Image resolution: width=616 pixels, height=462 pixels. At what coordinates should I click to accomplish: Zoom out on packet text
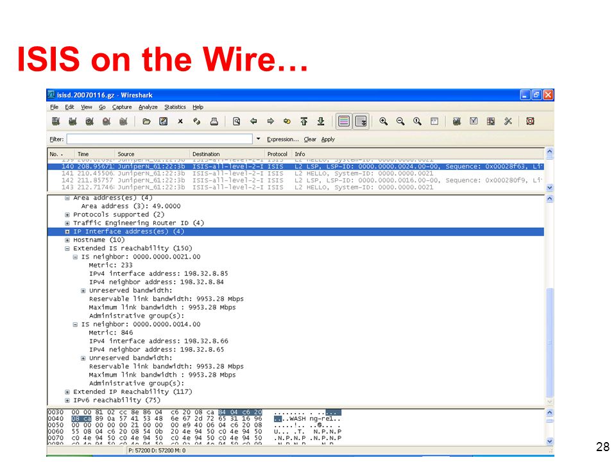[x=400, y=121]
